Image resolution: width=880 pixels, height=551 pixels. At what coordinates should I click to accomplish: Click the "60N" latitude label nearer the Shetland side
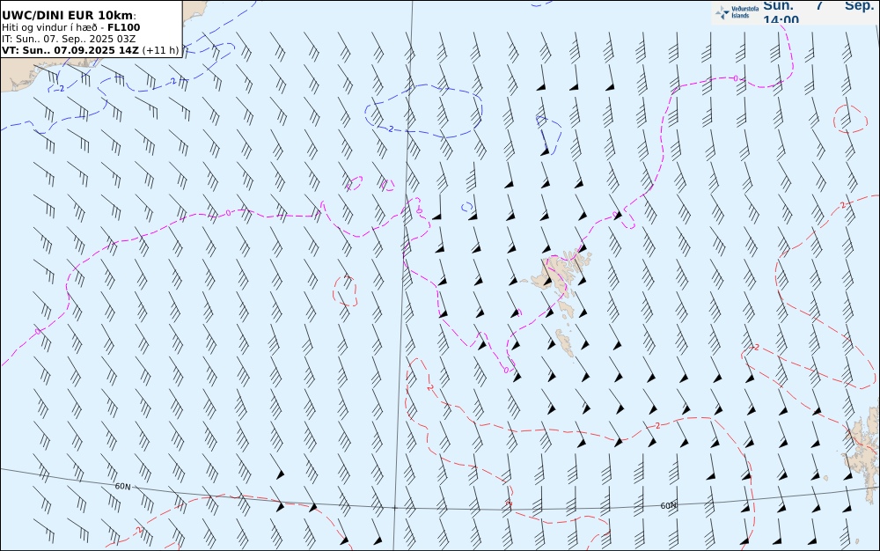[x=669, y=505]
